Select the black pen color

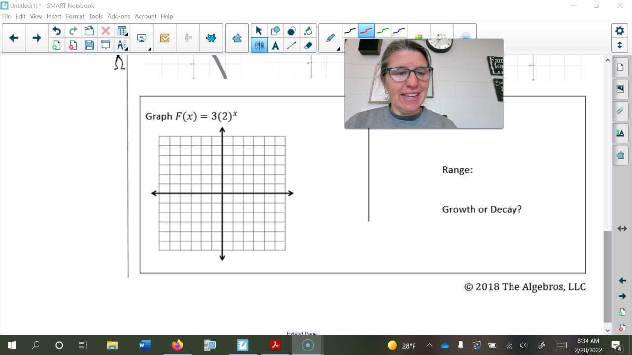350,31
